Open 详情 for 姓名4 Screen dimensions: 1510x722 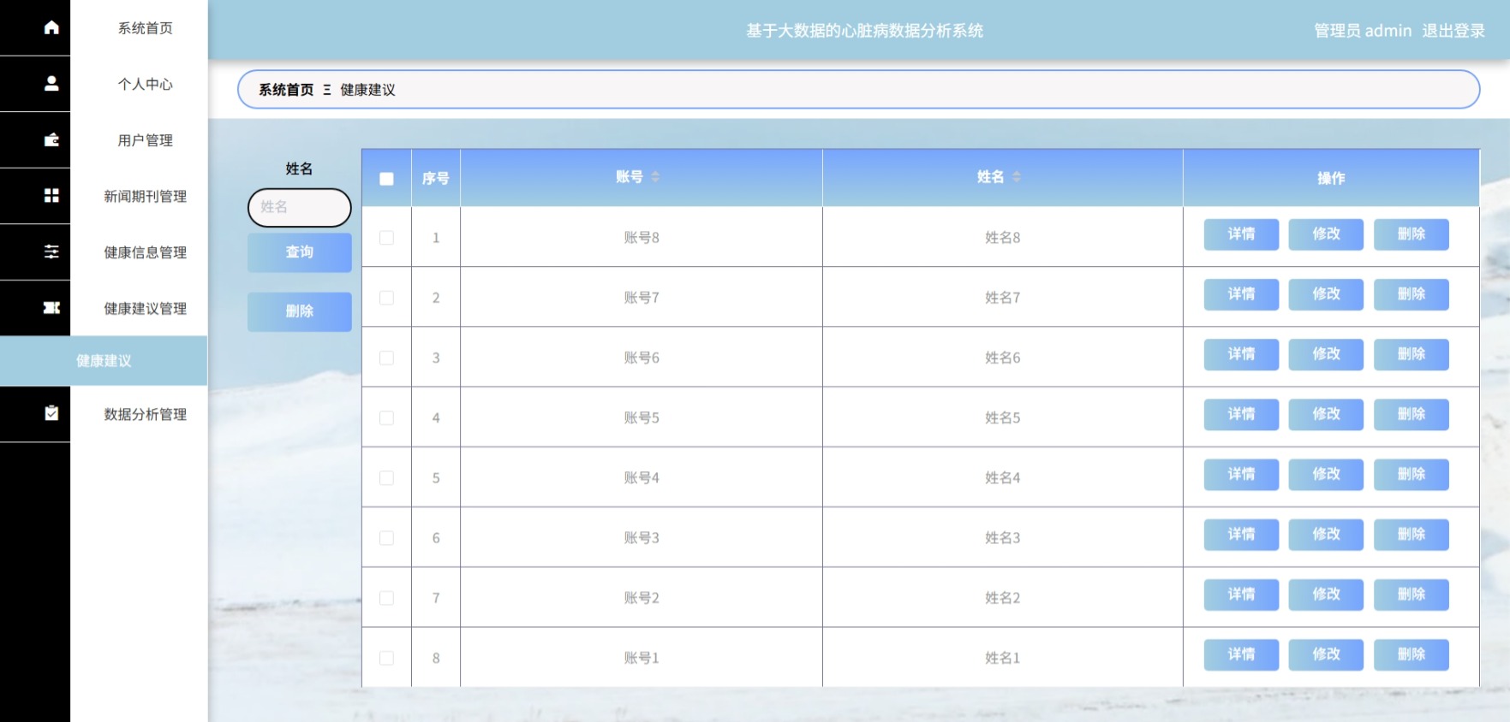1241,474
